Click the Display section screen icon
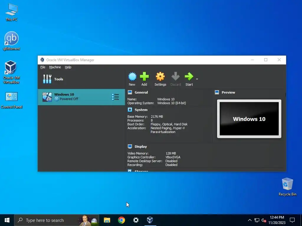The height and width of the screenshot is (226, 302). 130,147
